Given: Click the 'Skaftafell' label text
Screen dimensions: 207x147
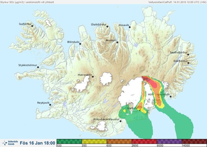Looking at the screenshot, I should 133,108.
